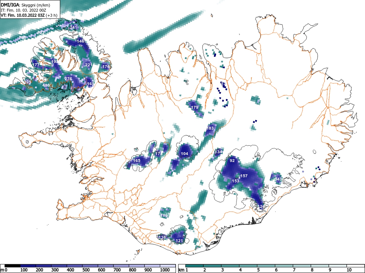The image size is (365, 273).
Task: Click the 146 visibility value
Action: pyautogui.click(x=81, y=41)
